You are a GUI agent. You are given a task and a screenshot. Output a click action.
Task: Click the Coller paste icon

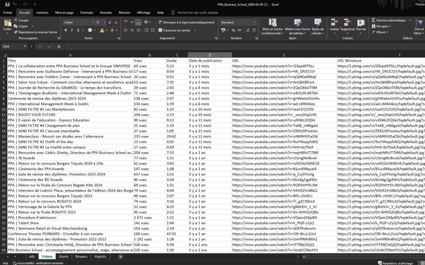(7, 24)
